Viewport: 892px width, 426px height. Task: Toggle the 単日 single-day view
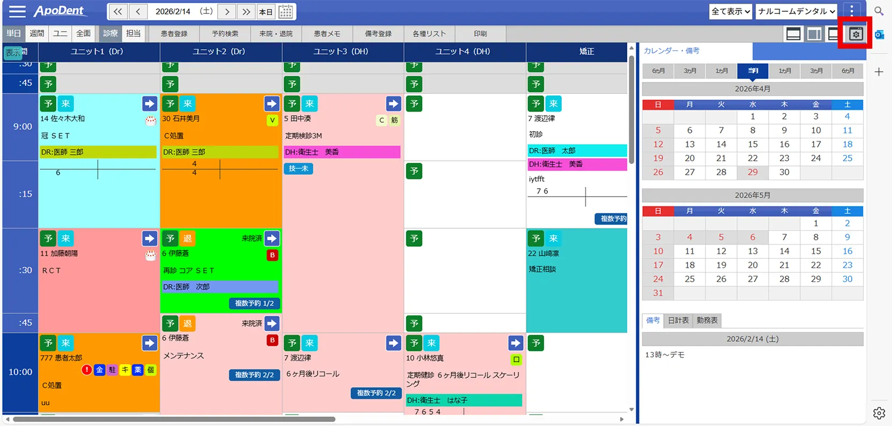[13, 33]
